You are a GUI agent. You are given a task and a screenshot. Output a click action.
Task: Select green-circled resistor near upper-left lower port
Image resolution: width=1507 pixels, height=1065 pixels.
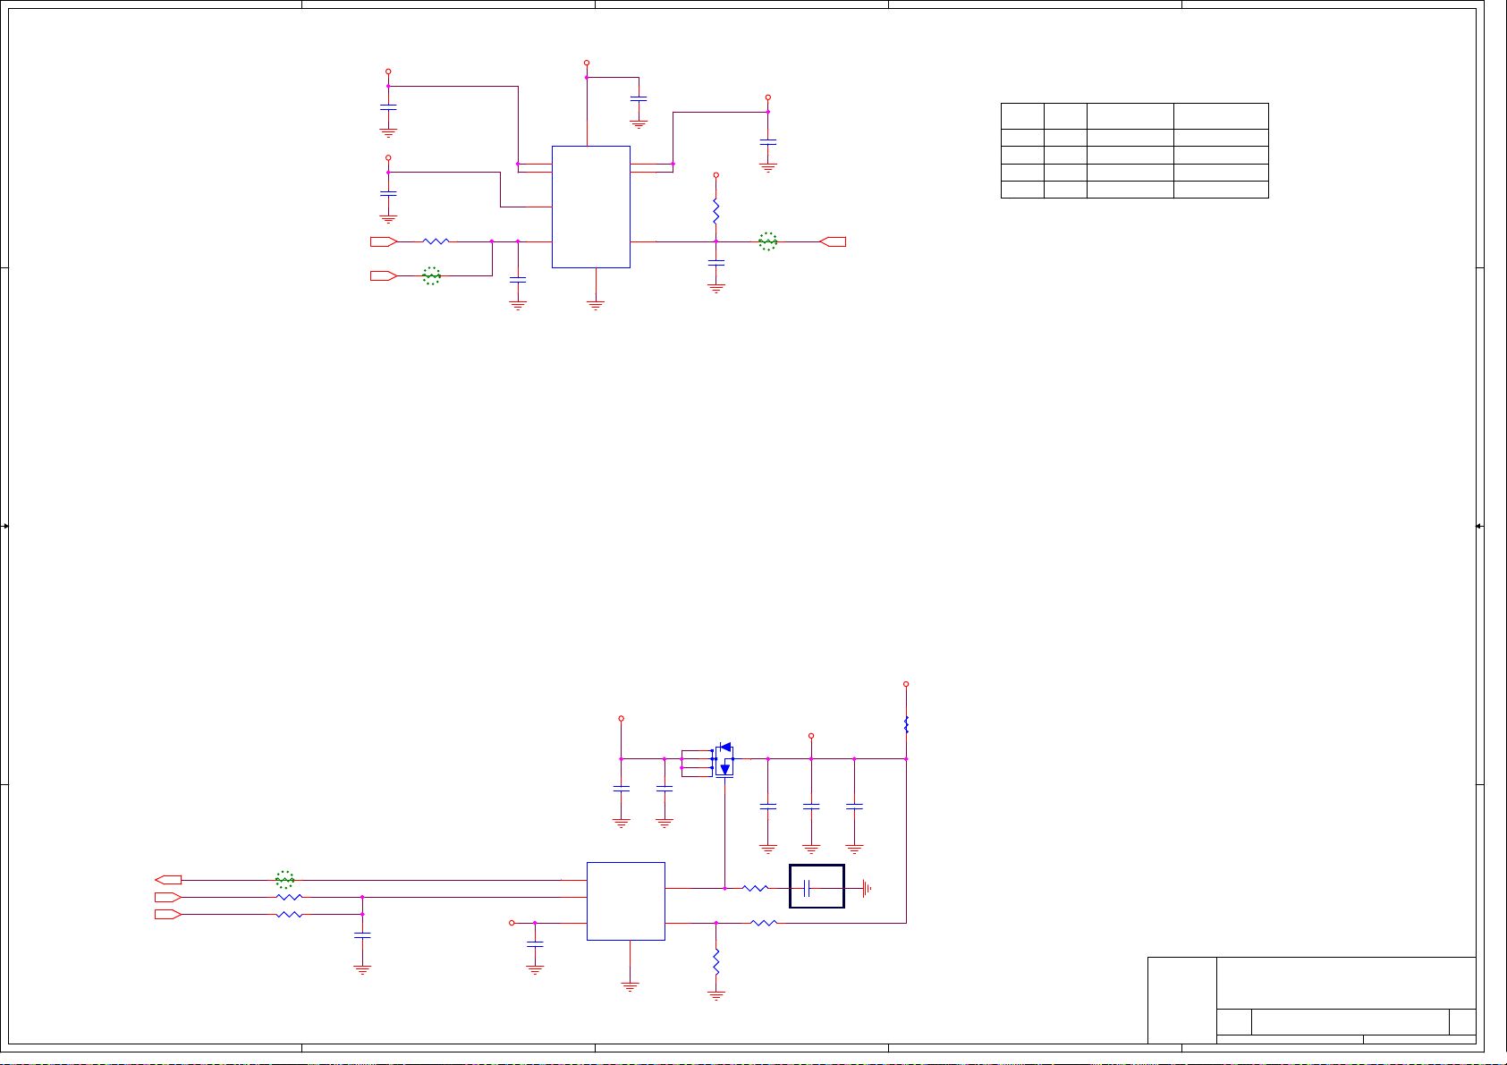tap(431, 276)
